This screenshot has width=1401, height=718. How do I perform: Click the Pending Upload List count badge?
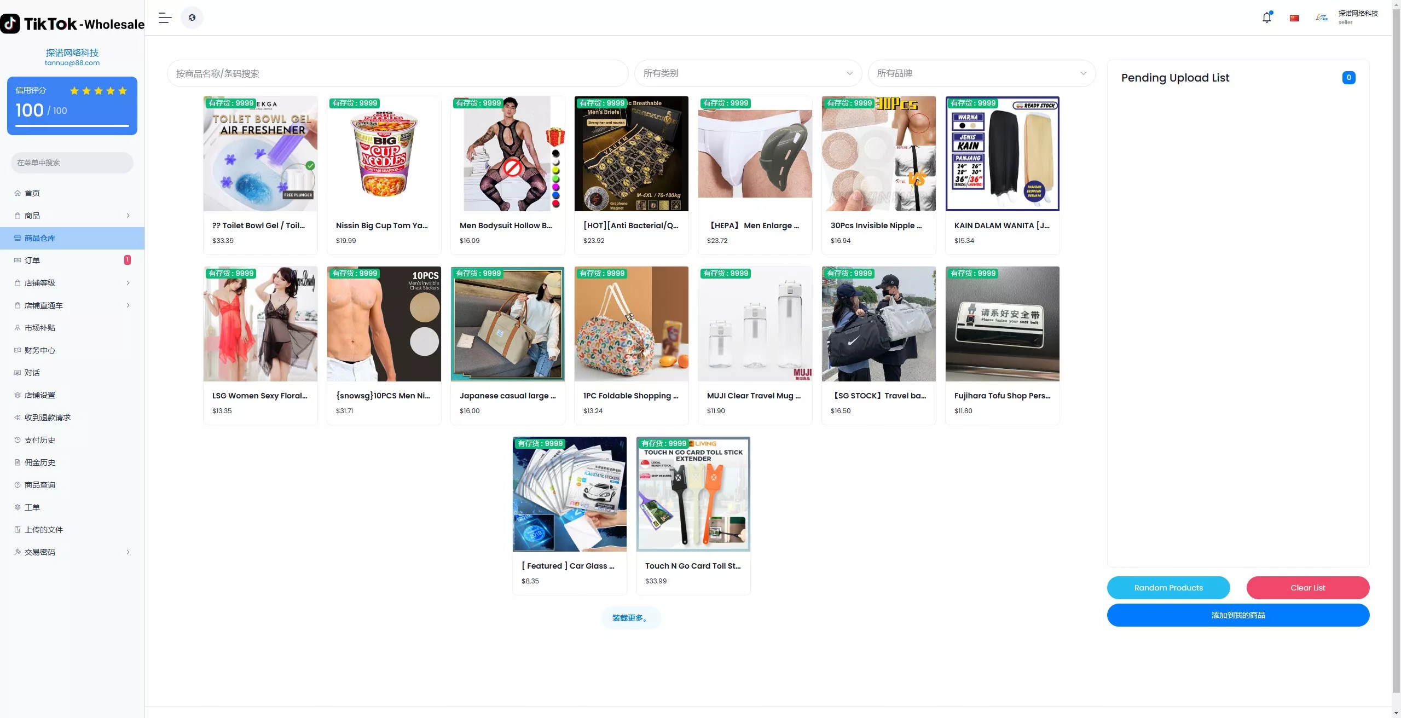pyautogui.click(x=1349, y=78)
